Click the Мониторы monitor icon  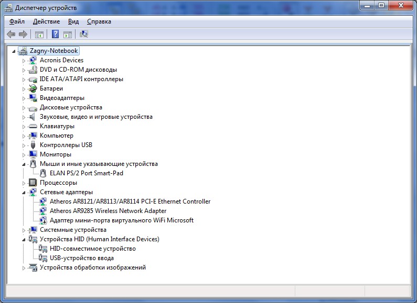(x=33, y=154)
